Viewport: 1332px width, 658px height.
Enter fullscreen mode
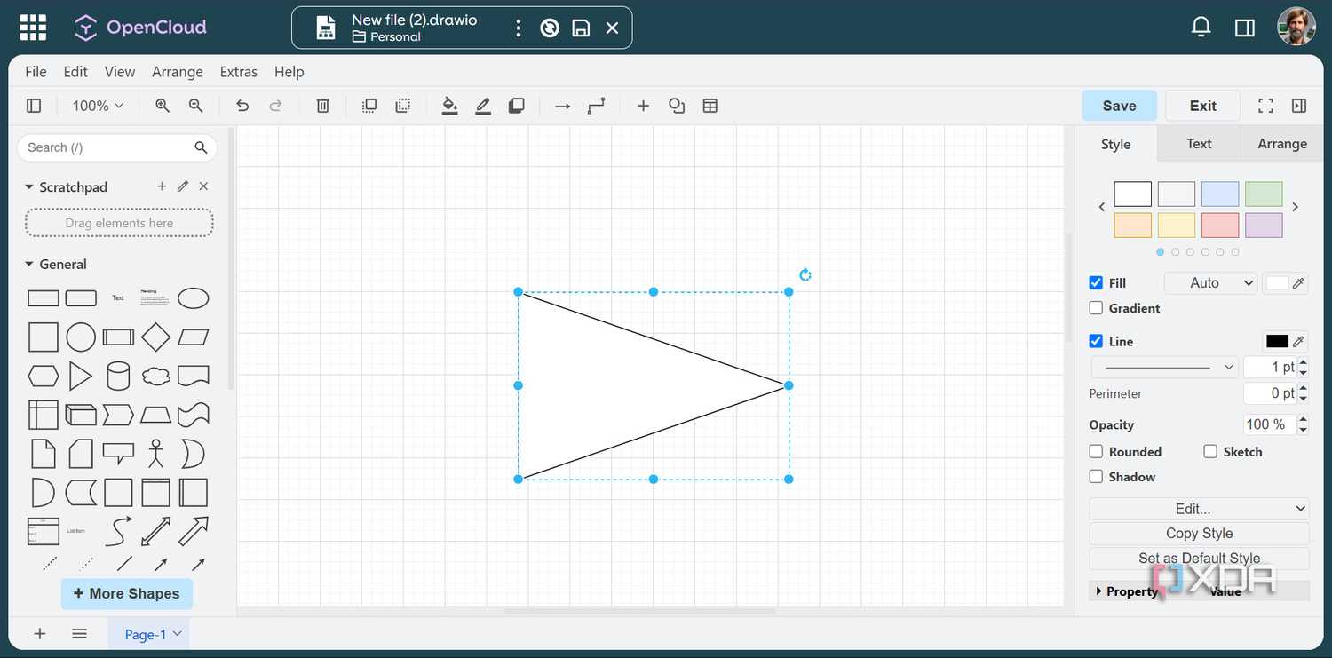coord(1266,106)
